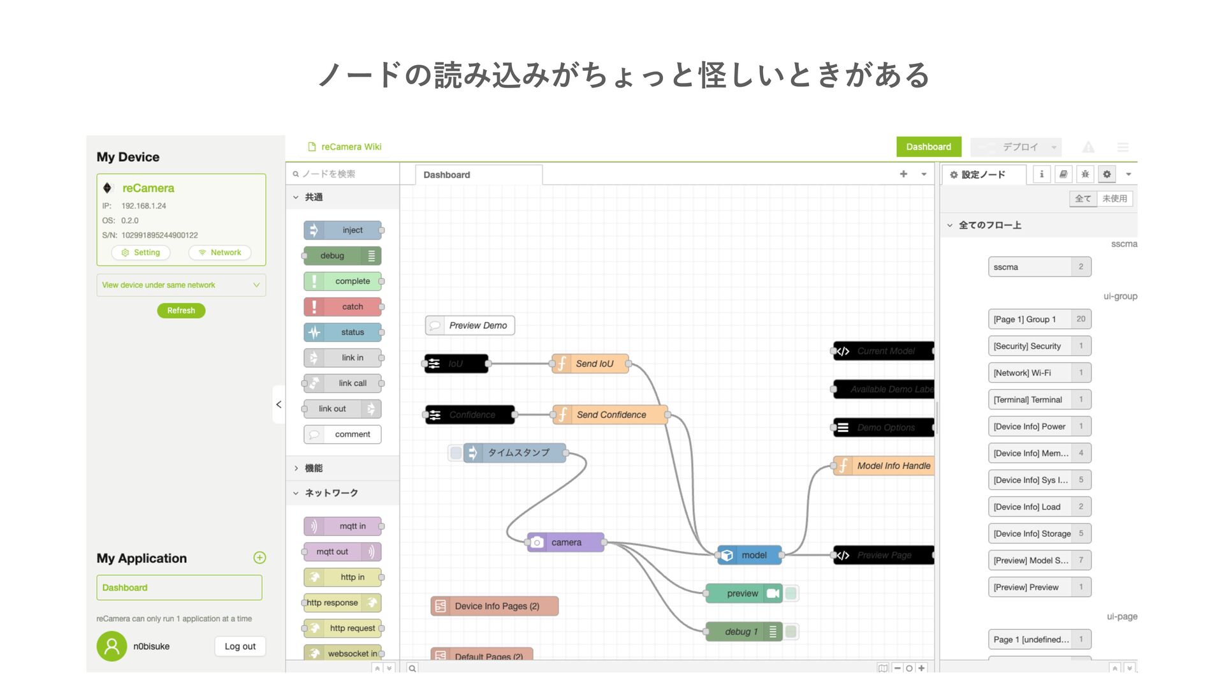1224x689 pixels.
Task: Select the http response palette node
Action: tap(343, 603)
